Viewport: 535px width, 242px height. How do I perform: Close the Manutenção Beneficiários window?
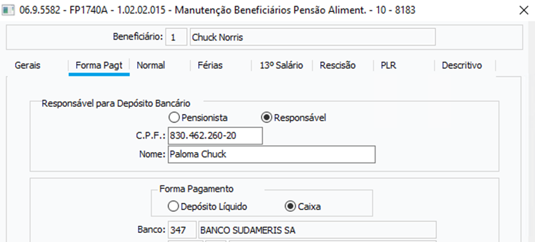pyautogui.click(x=522, y=11)
